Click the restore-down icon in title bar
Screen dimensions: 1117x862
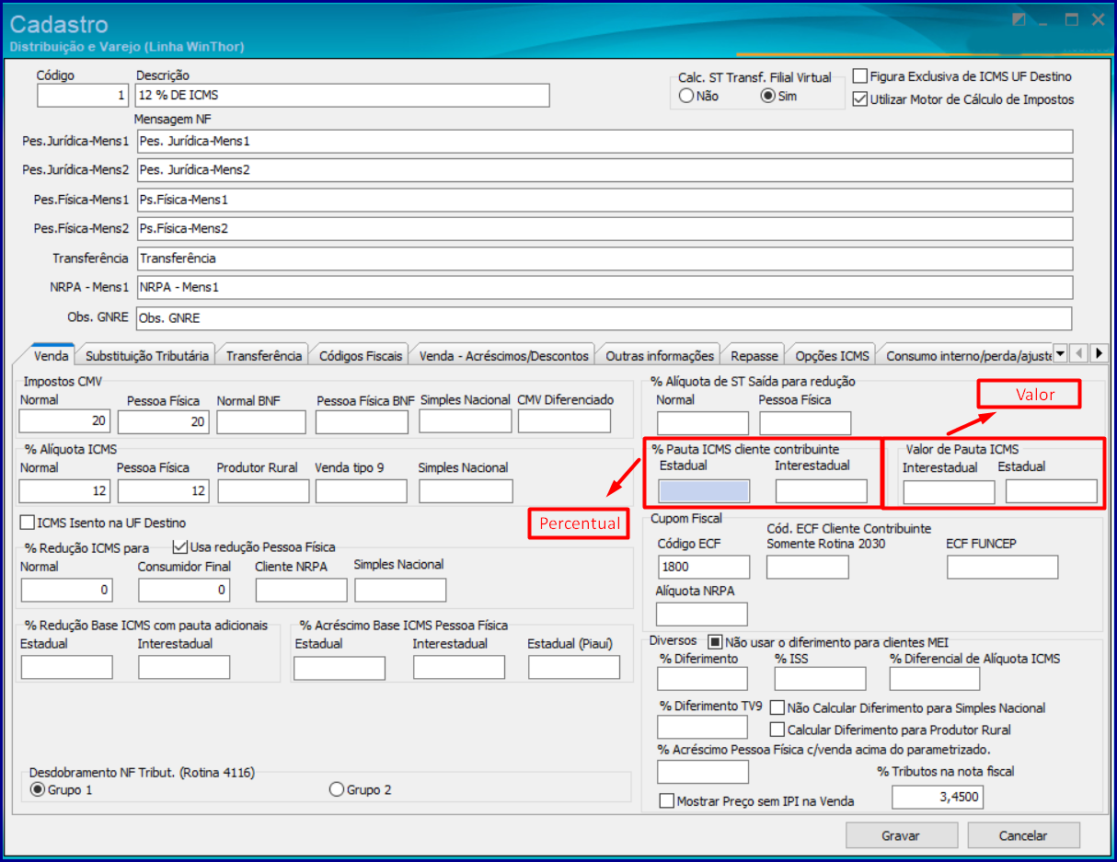[x=1019, y=19]
